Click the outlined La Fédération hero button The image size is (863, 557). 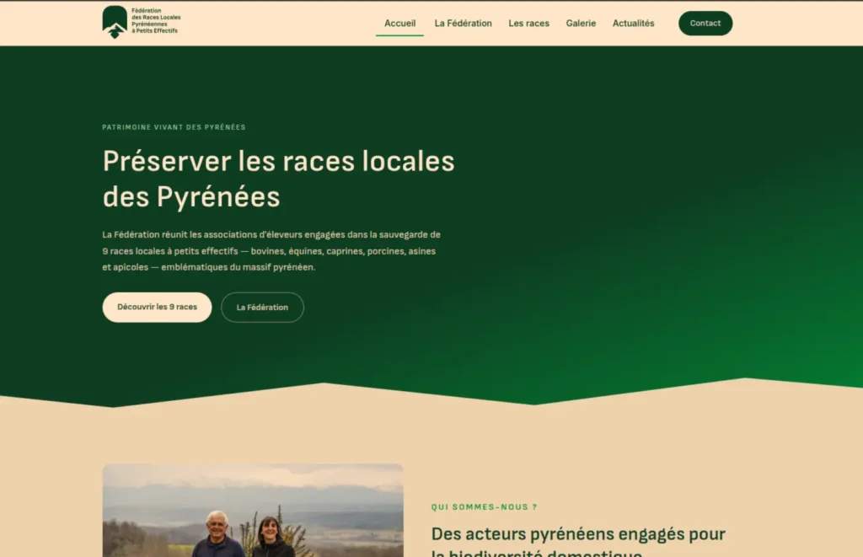click(262, 307)
